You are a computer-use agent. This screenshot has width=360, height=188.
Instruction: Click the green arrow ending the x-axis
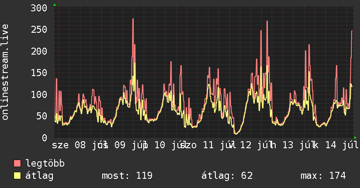355,138
